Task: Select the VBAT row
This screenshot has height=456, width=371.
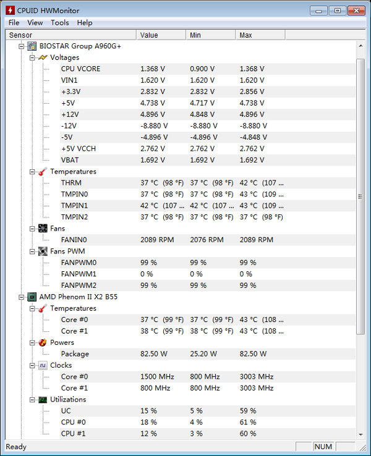Action: [208, 160]
